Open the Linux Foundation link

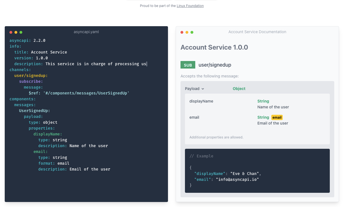pyautogui.click(x=190, y=6)
